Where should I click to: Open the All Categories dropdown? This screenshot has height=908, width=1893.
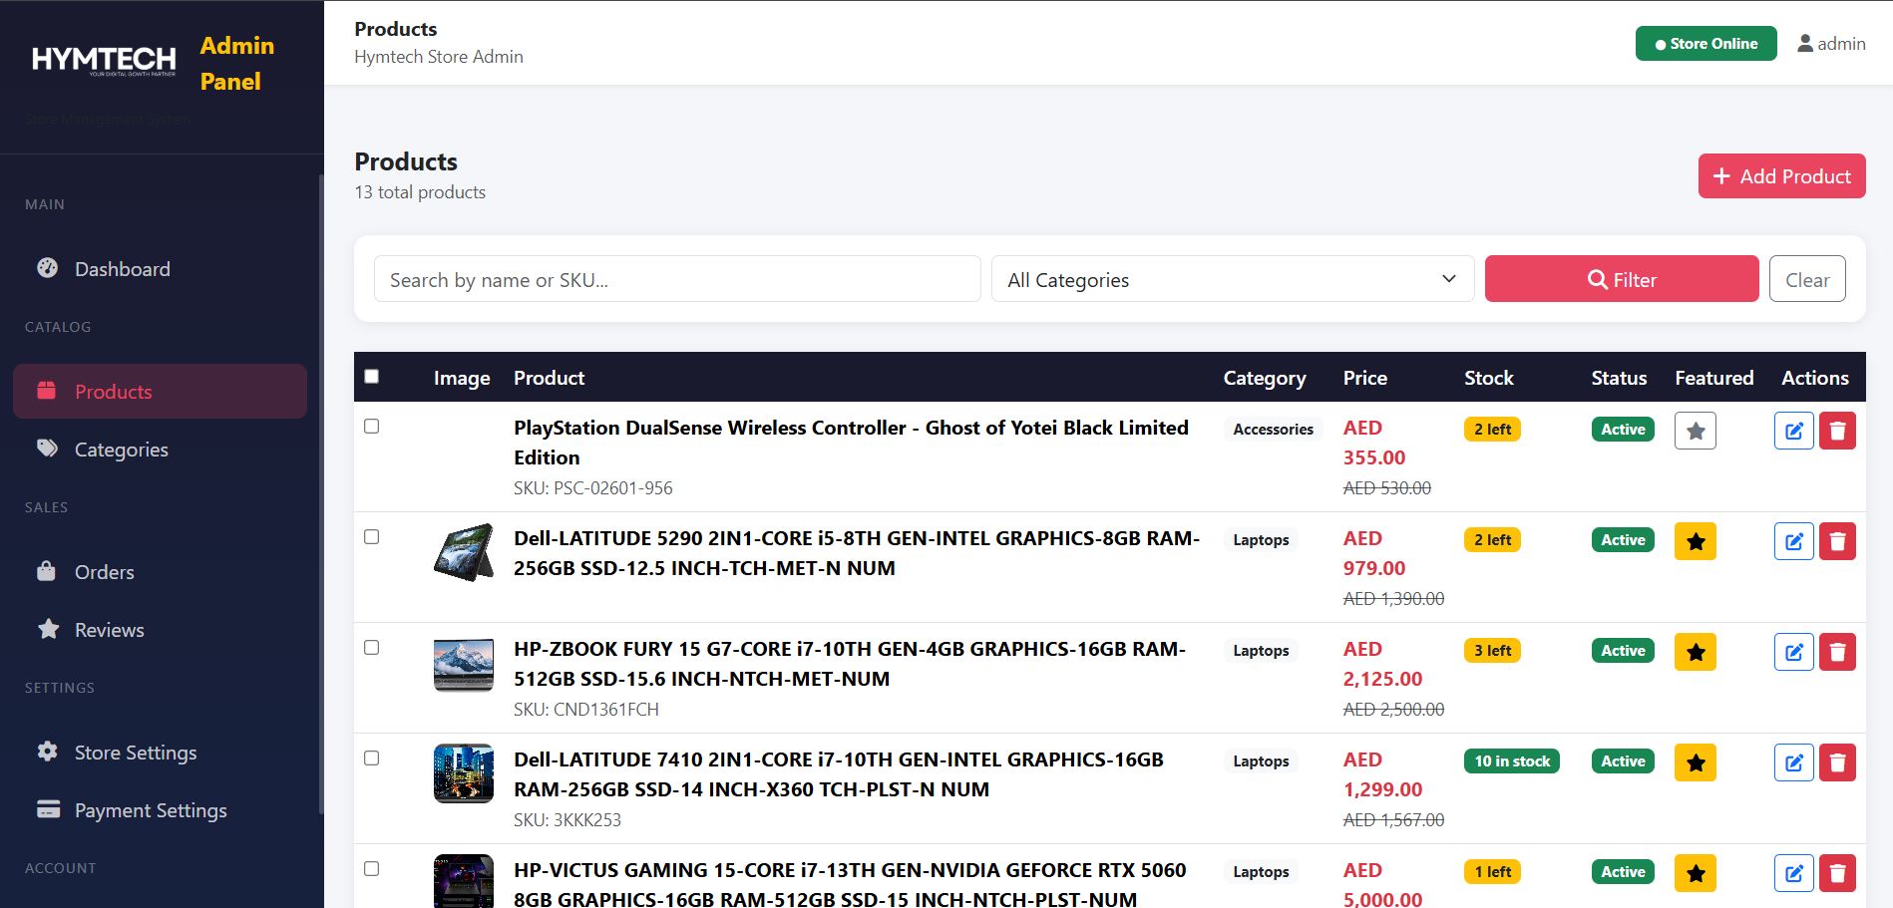tap(1233, 279)
